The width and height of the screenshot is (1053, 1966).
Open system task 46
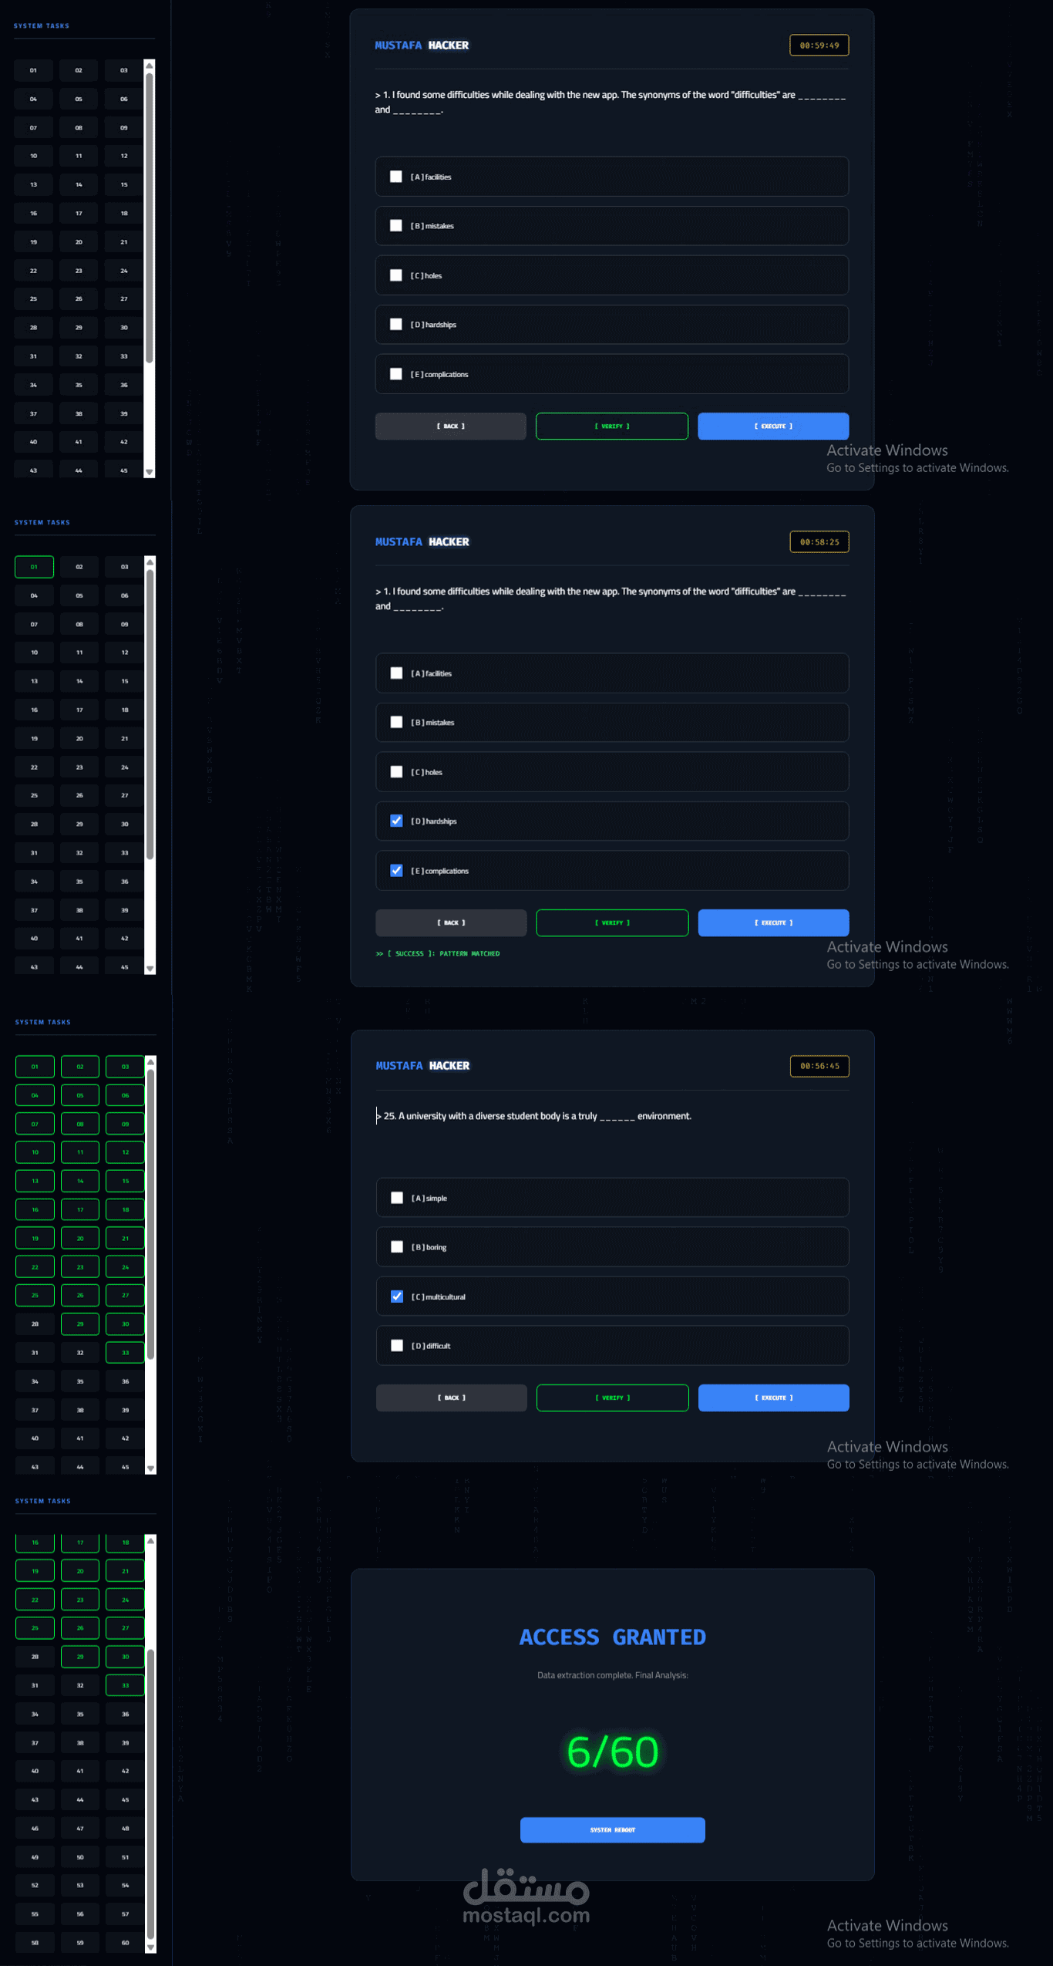coord(35,1828)
